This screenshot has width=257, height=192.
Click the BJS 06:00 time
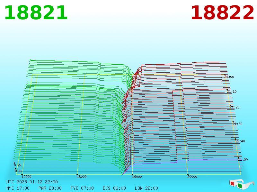(114, 188)
